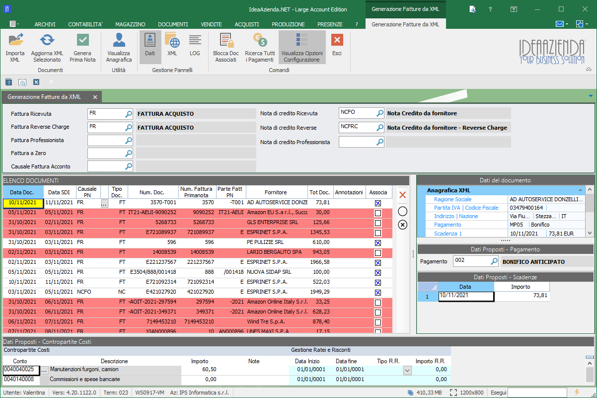Screen dimensions: 597x398
Task: Open the MAGAZZINO menu
Action: point(130,24)
